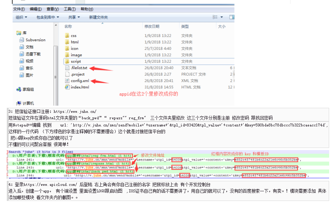
Task: Click the 31/8/2018 14:55 date cell
Action: pos(159,87)
